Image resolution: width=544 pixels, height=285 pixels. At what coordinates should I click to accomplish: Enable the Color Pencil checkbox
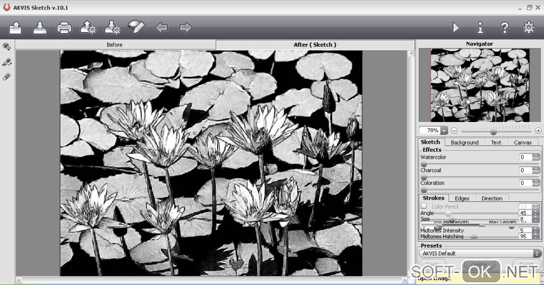tap(423, 206)
